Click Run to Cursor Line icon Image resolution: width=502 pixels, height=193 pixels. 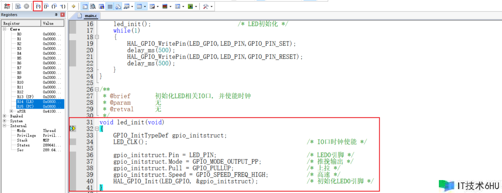click(x=62, y=6)
